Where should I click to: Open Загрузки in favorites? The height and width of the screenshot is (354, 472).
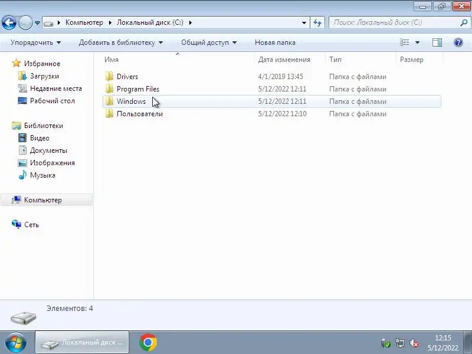coord(44,76)
